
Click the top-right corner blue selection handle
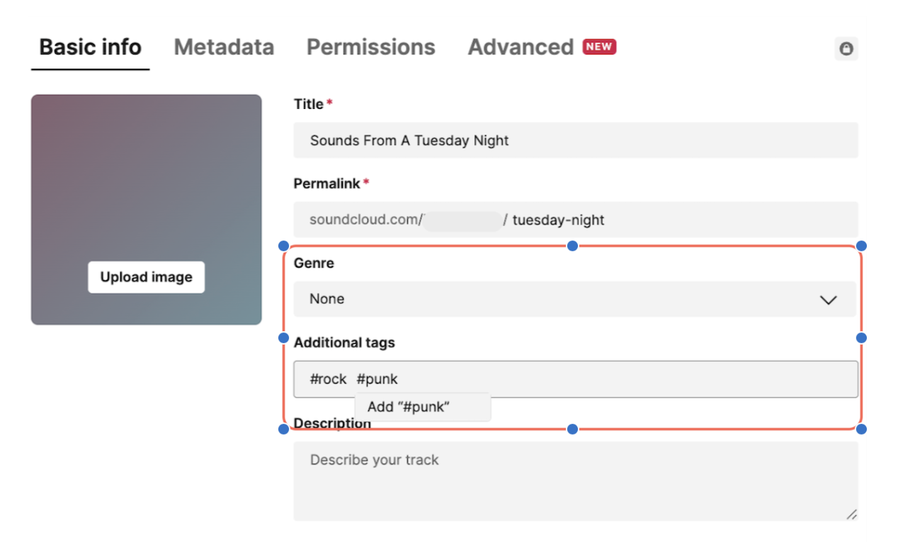pos(861,246)
